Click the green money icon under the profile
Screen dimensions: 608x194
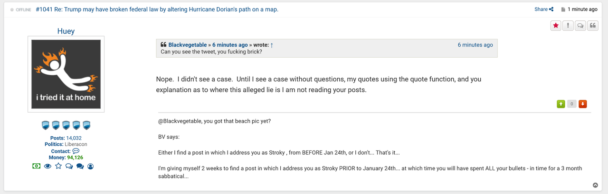36,166
